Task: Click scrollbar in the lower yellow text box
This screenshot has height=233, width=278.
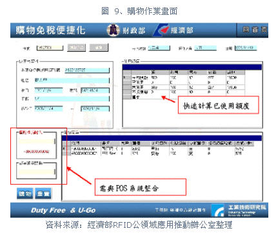Action: click(x=55, y=172)
